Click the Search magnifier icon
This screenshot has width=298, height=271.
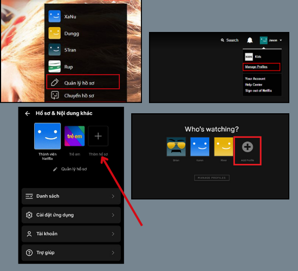click(222, 40)
